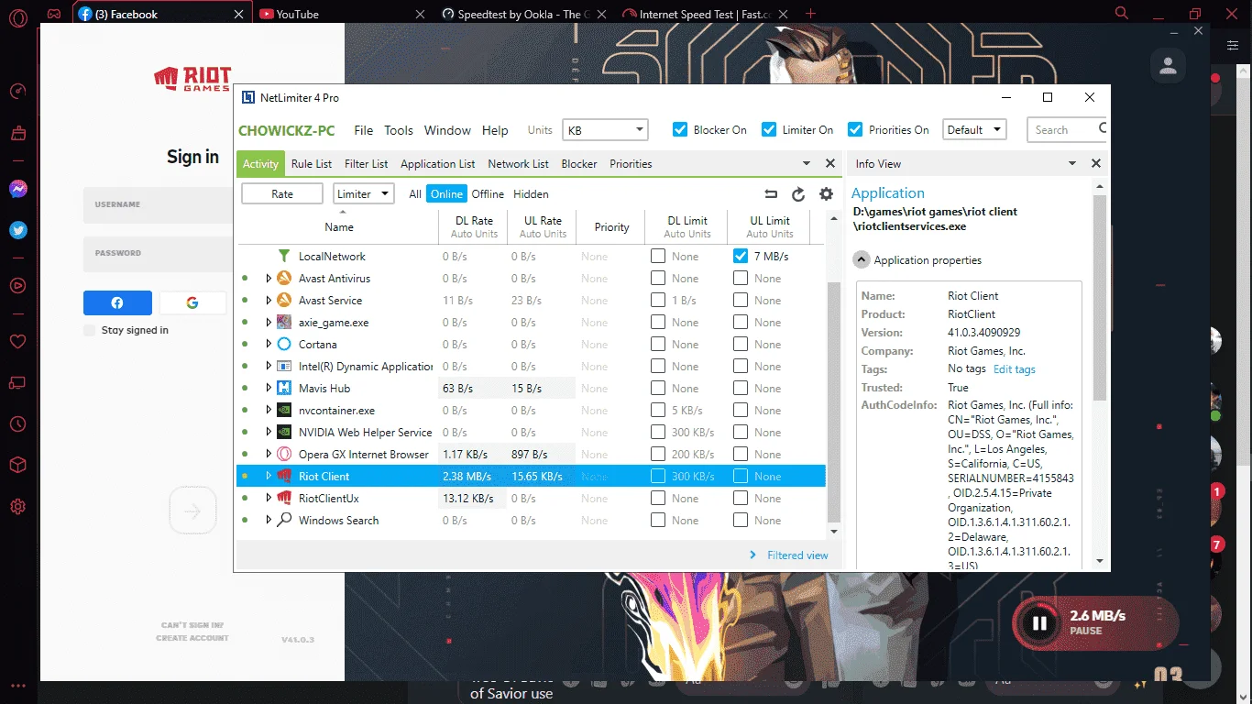Open the Window menu in NetLimiter
The height and width of the screenshot is (704, 1252).
click(x=447, y=130)
